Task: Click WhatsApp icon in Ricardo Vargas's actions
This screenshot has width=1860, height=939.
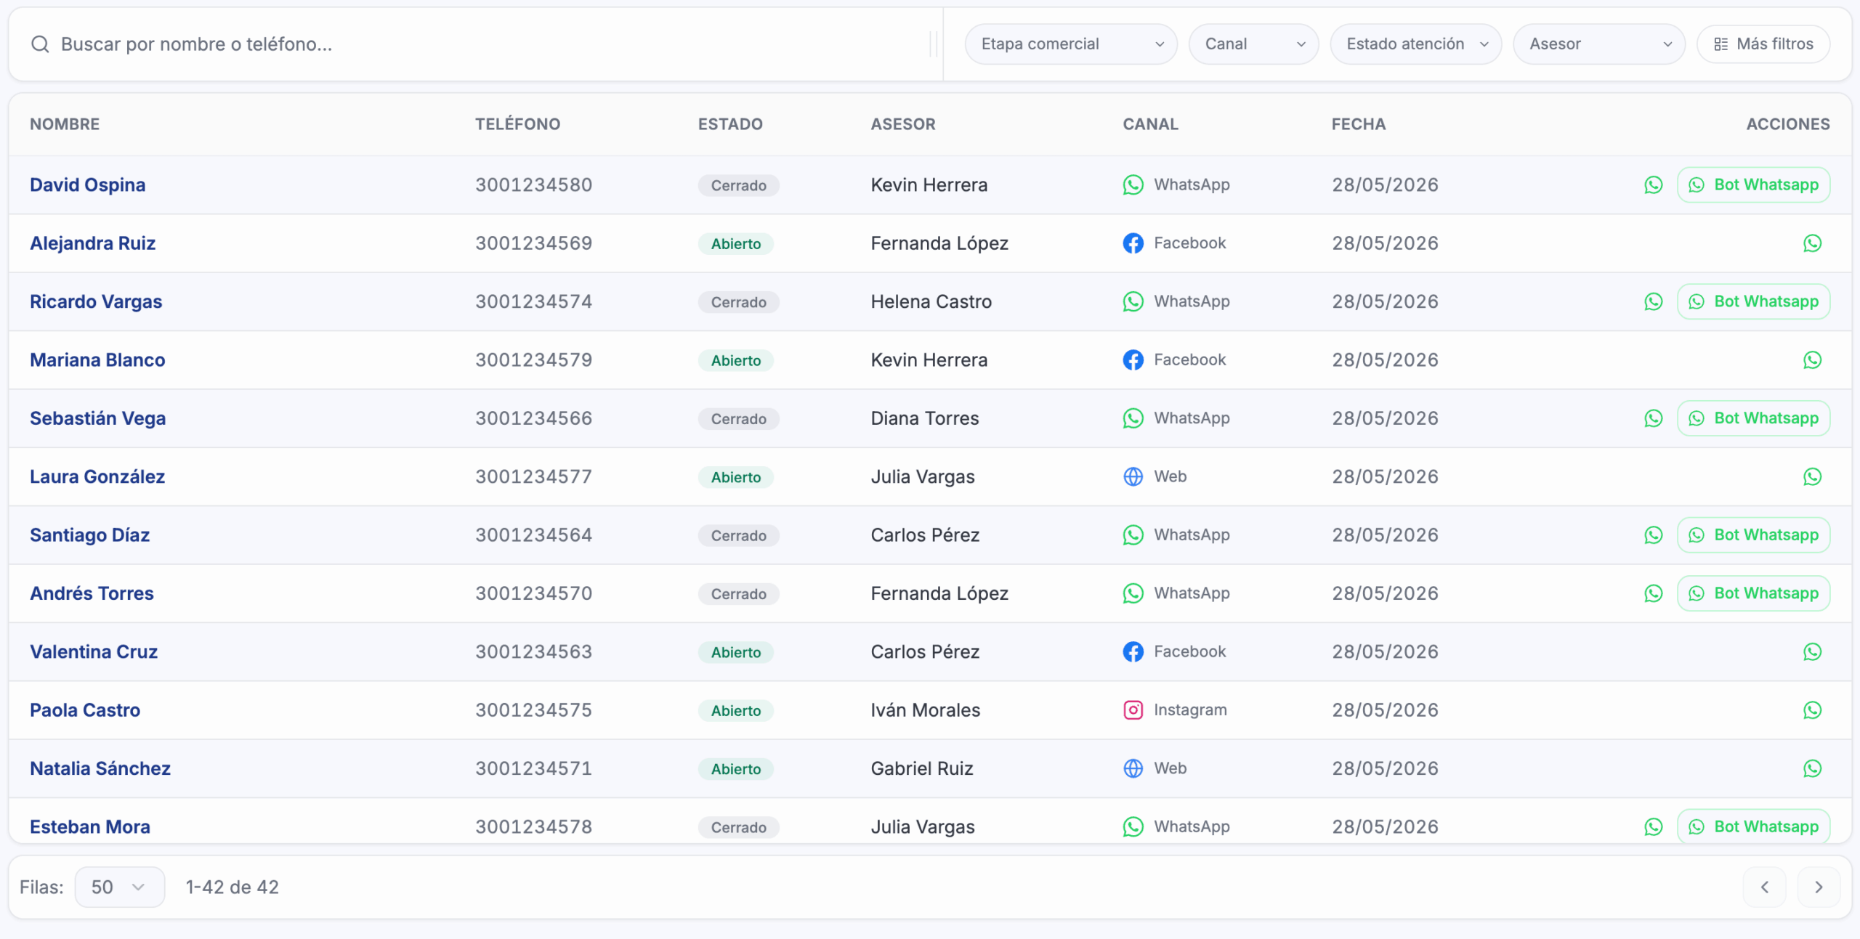Action: (1653, 302)
